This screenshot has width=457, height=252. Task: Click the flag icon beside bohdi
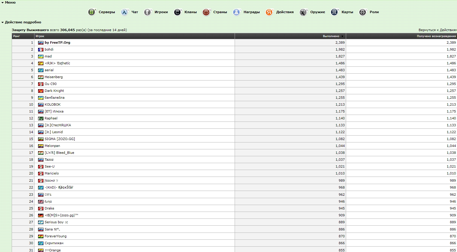pos(41,50)
